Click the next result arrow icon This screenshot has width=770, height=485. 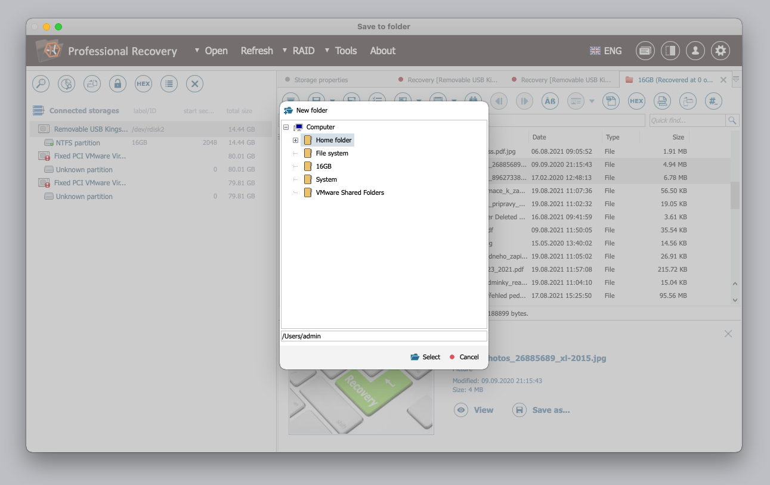(524, 101)
